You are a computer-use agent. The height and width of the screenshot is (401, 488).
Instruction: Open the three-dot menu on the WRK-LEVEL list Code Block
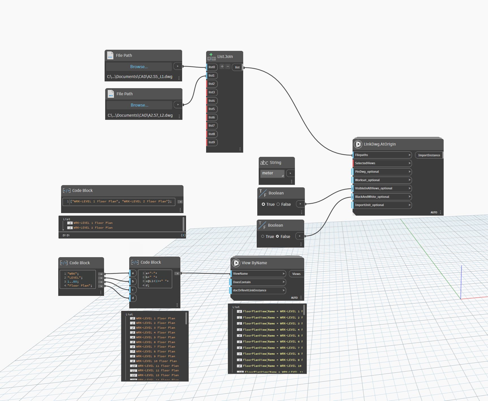pos(180,210)
